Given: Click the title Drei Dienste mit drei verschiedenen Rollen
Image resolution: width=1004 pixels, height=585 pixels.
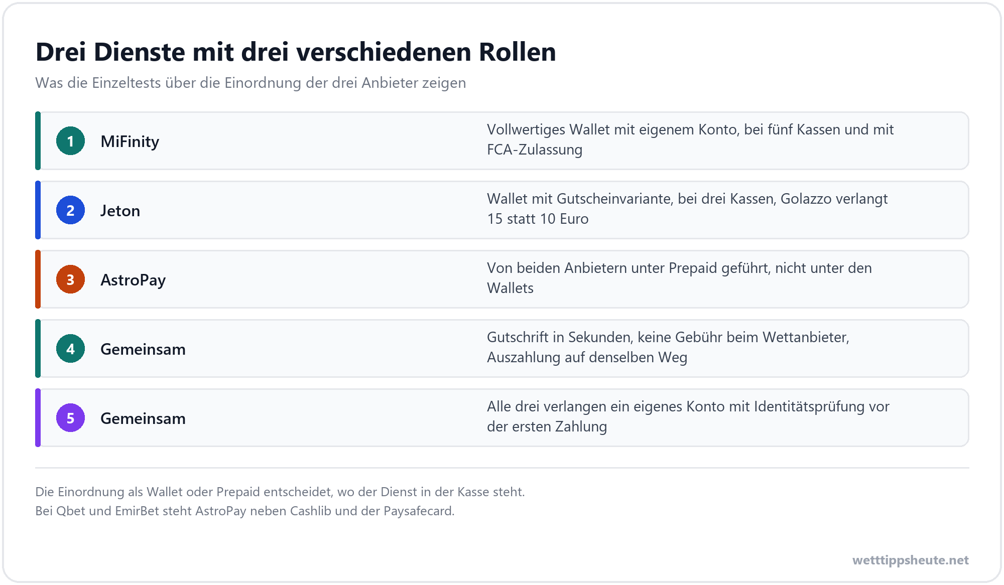Looking at the screenshot, I should [x=296, y=52].
